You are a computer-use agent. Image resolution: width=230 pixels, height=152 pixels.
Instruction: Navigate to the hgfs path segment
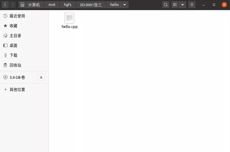[x=68, y=5]
